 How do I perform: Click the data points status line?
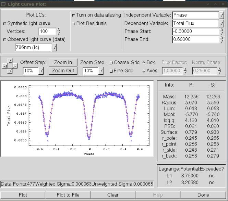[x=77, y=184]
